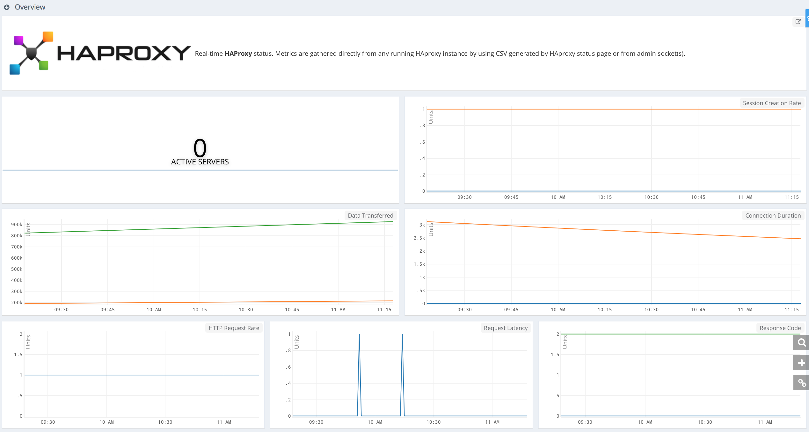Click the HAProxy logo image

(x=100, y=53)
